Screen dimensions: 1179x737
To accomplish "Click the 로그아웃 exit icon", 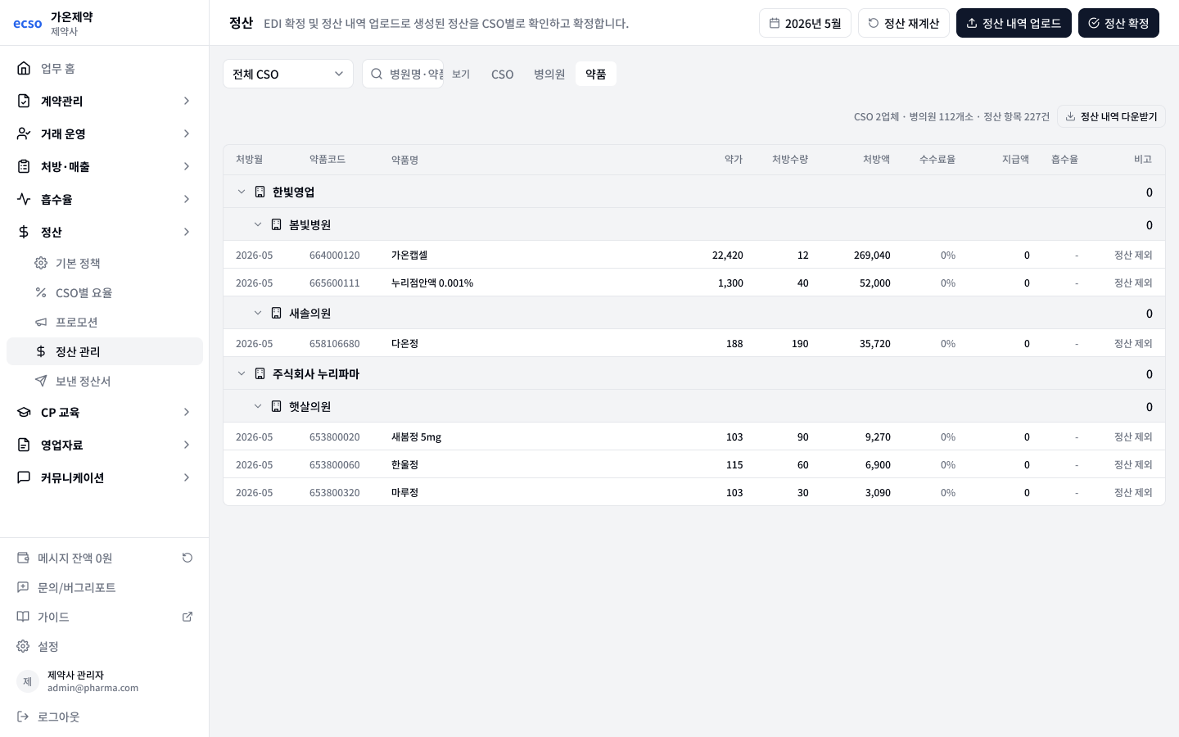I will click(x=23, y=717).
